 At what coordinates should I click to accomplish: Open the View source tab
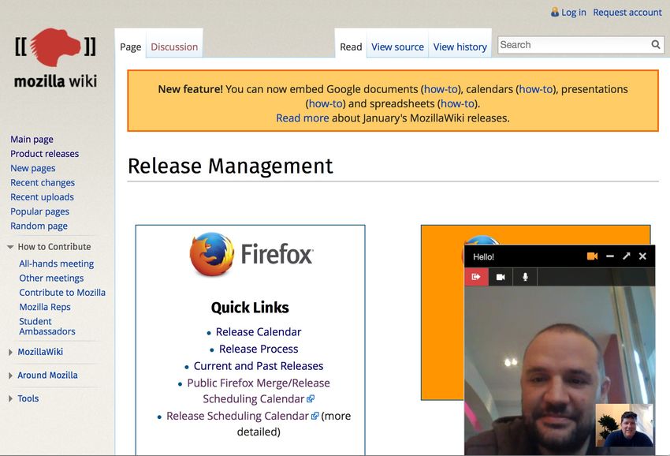(397, 47)
